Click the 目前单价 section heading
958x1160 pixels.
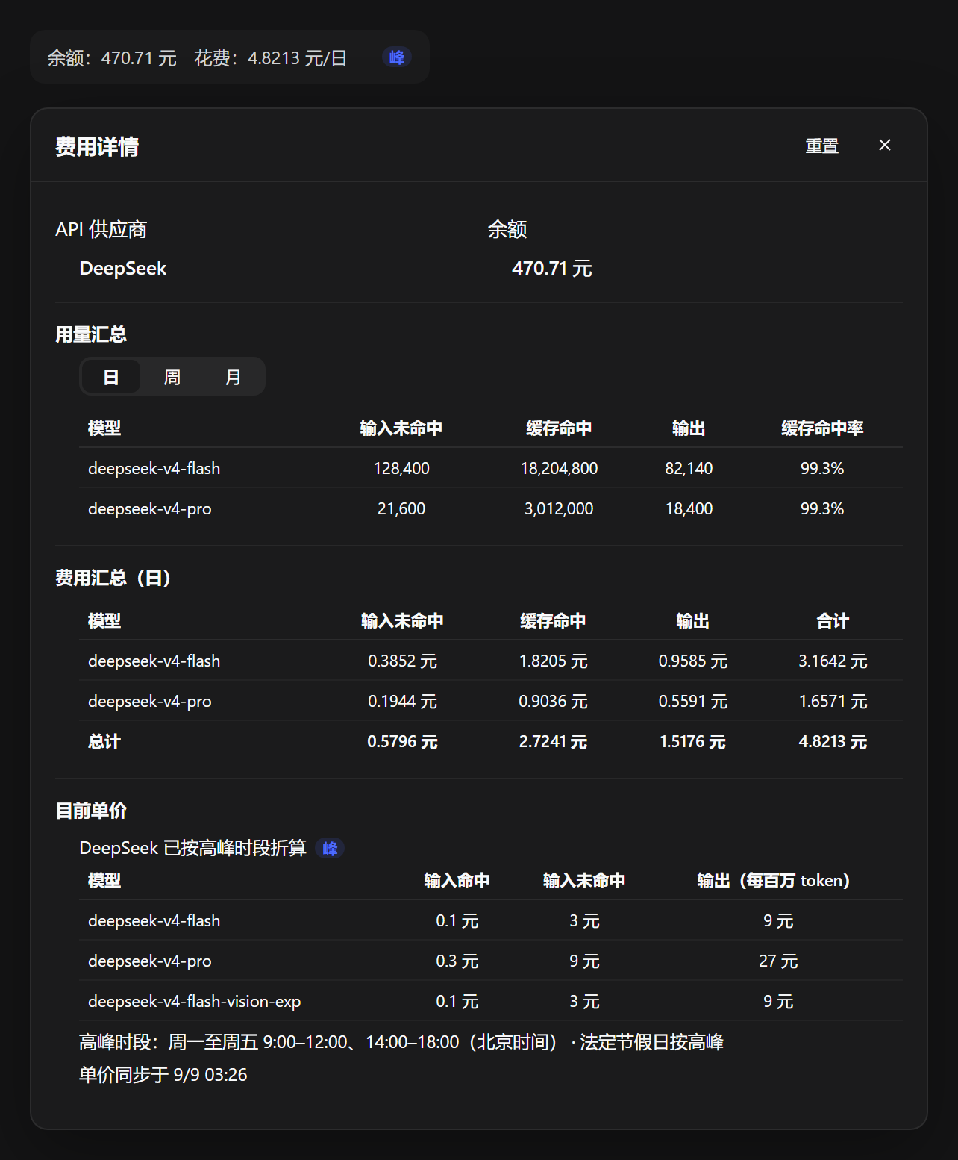[91, 811]
